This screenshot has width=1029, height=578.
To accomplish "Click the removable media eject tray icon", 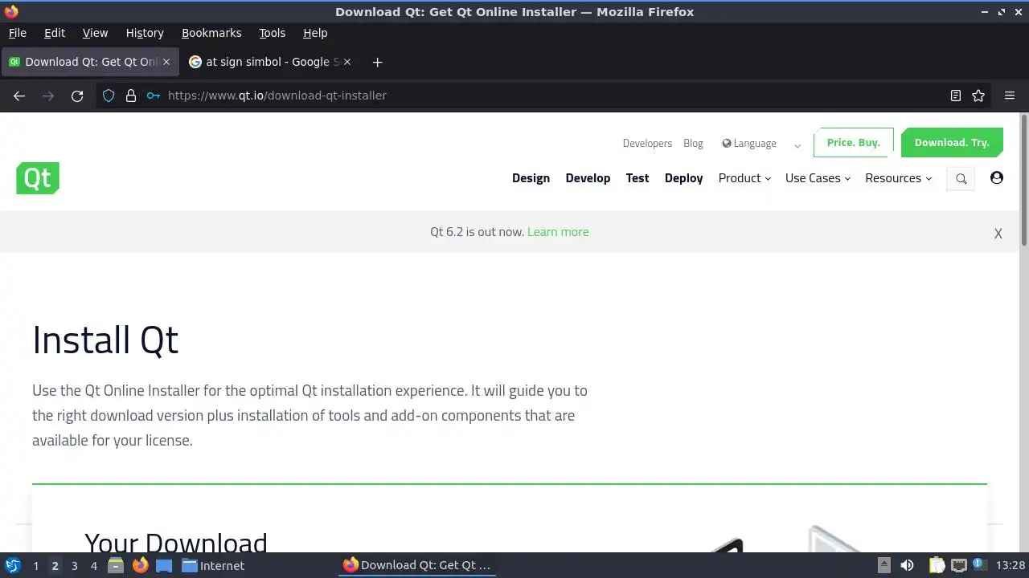I will pos(883,565).
